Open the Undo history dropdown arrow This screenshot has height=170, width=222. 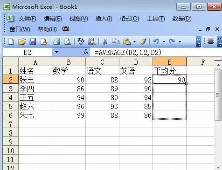pyautogui.click(x=164, y=41)
